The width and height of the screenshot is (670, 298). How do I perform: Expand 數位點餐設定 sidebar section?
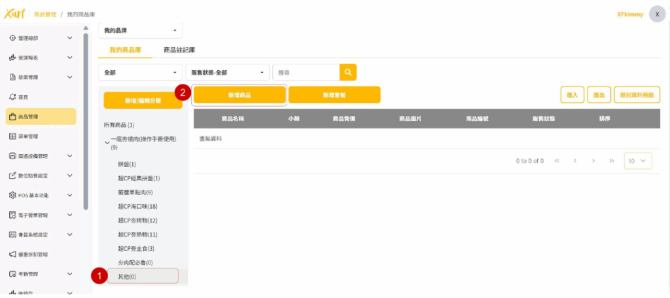[x=69, y=176]
